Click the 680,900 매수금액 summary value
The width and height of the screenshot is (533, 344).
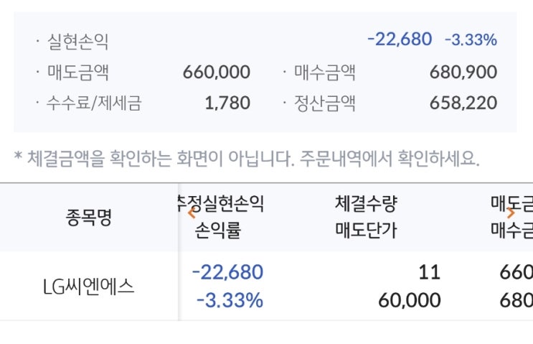click(x=463, y=73)
